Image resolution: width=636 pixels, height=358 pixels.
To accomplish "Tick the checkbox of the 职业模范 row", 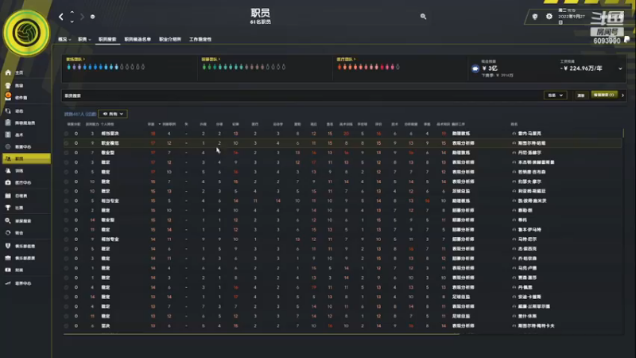I will (x=66, y=143).
